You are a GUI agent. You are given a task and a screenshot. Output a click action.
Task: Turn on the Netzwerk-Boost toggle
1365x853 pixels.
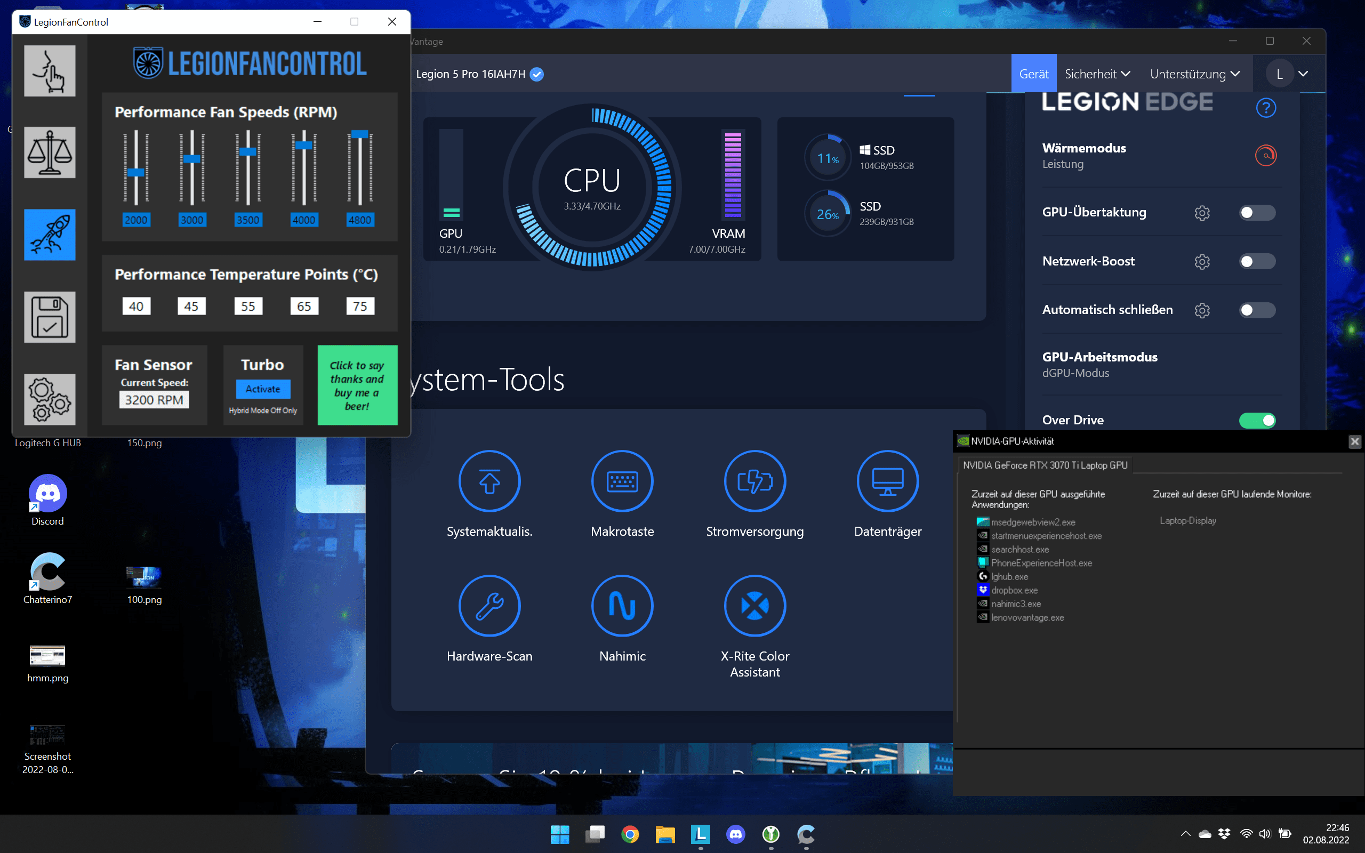pyautogui.click(x=1257, y=261)
